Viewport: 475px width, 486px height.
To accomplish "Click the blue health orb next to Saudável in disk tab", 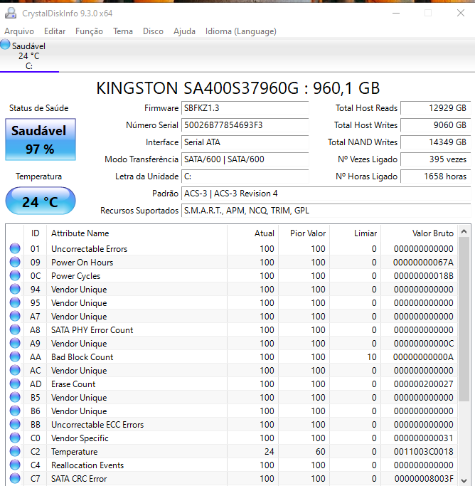I will [5, 44].
